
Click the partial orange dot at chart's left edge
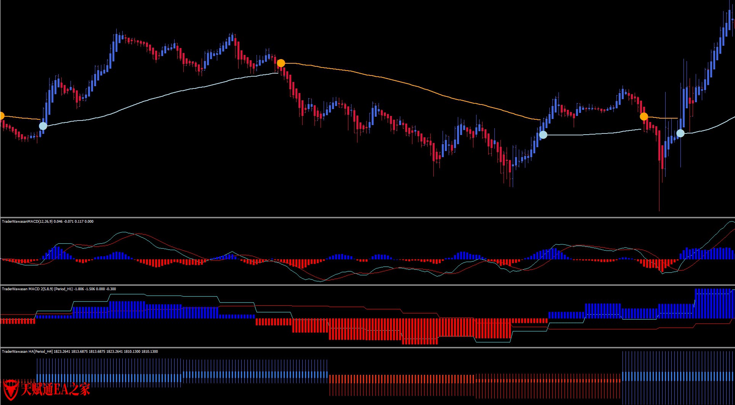pyautogui.click(x=2, y=116)
